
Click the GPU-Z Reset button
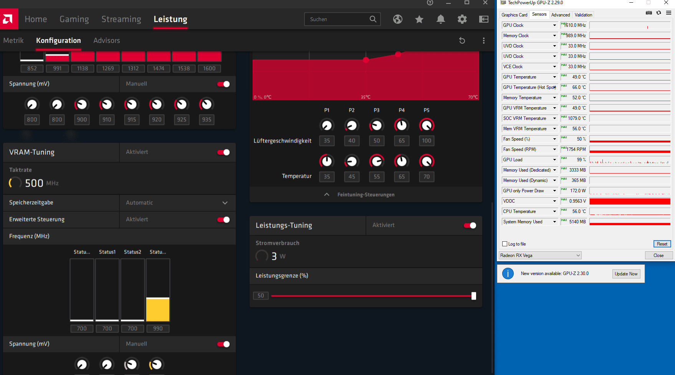[x=662, y=244]
